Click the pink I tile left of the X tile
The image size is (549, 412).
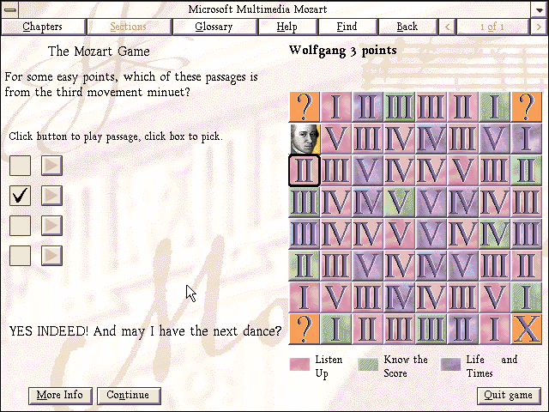tap(494, 329)
